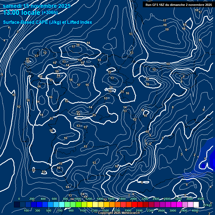Click the '4000' legend value
This screenshot has height=215, width=215.
click(195, 211)
